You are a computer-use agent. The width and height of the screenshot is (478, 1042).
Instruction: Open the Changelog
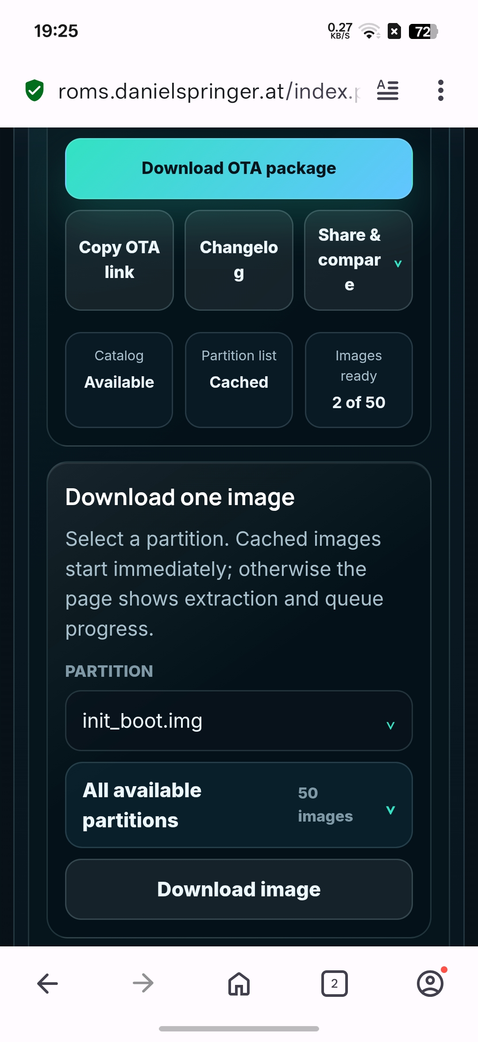pyautogui.click(x=239, y=260)
